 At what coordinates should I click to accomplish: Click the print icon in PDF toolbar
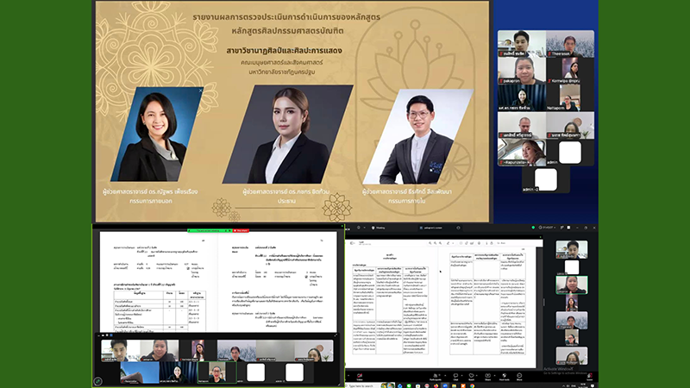[x=492, y=243]
